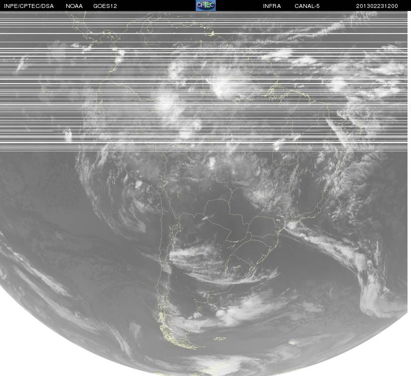
Task: Click the GOES12 satellite label
Action: click(x=105, y=6)
